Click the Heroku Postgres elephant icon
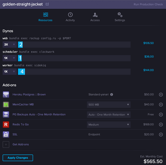 6,95
